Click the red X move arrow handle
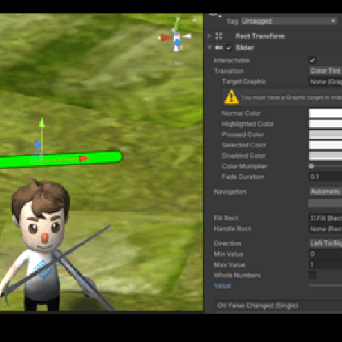This screenshot has width=342, height=342. [x=84, y=158]
